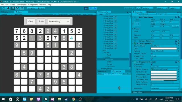Pick Source Image with object selector circle
The image size is (182, 102).
click(x=178, y=46)
